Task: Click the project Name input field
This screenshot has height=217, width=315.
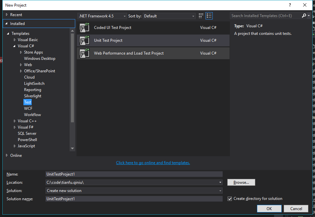Action: (134, 174)
